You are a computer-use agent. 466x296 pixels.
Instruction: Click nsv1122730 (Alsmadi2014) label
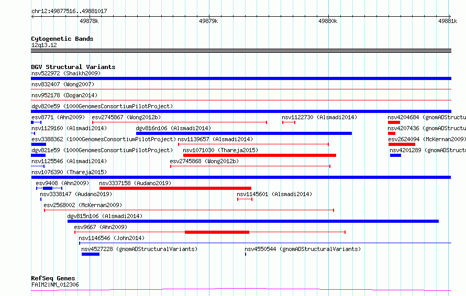(319, 117)
